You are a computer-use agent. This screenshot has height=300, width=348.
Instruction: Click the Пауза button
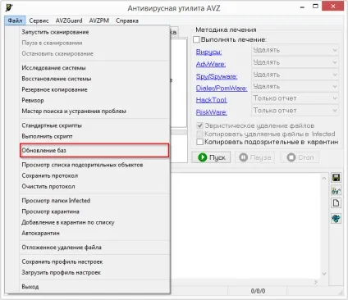pos(254,157)
